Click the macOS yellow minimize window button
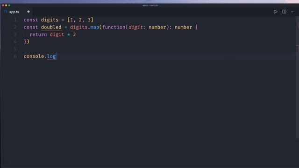This screenshot has height=168, width=299. (6, 5)
